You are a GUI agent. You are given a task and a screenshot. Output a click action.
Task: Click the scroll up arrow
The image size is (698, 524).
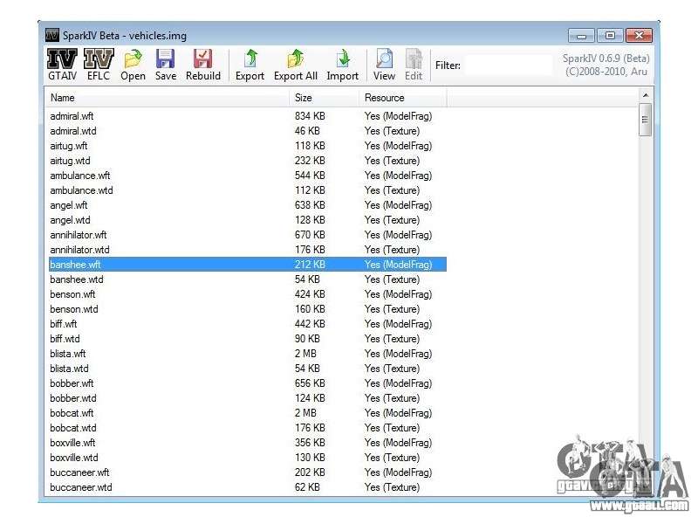click(x=646, y=95)
